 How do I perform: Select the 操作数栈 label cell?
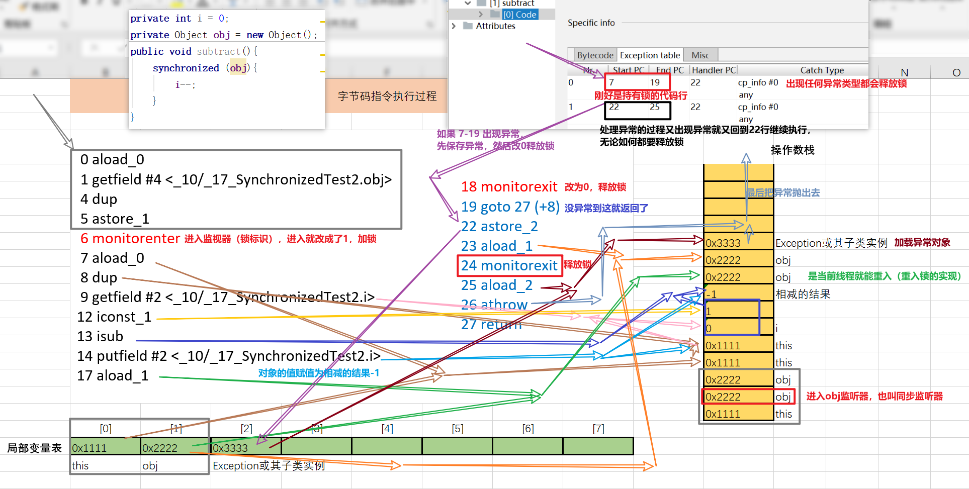(792, 150)
